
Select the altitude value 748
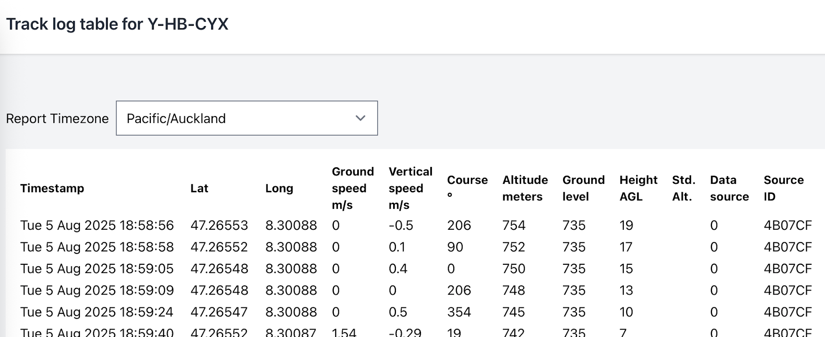tap(513, 290)
